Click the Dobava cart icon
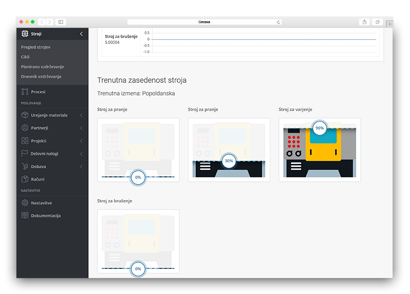The height and width of the screenshot is (294, 410). point(25,166)
